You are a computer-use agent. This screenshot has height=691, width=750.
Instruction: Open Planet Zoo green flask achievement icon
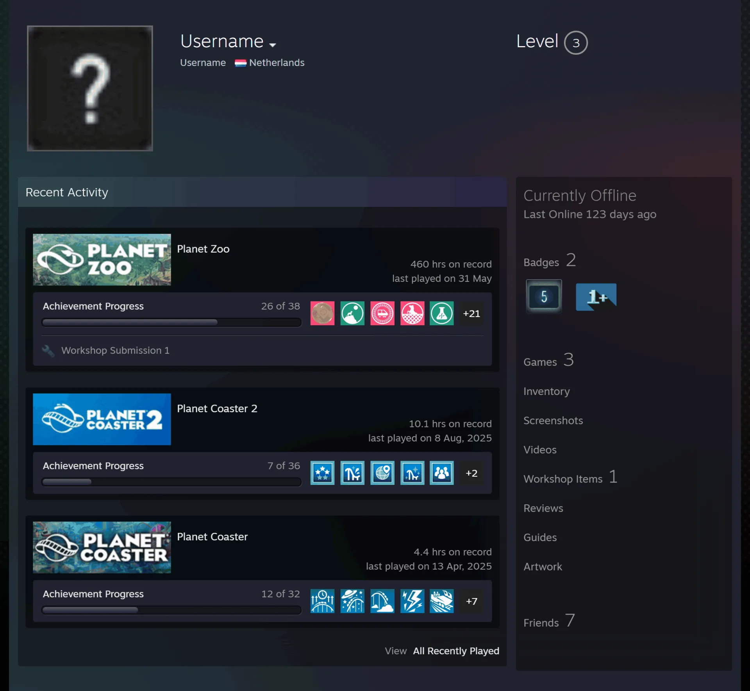coord(442,313)
